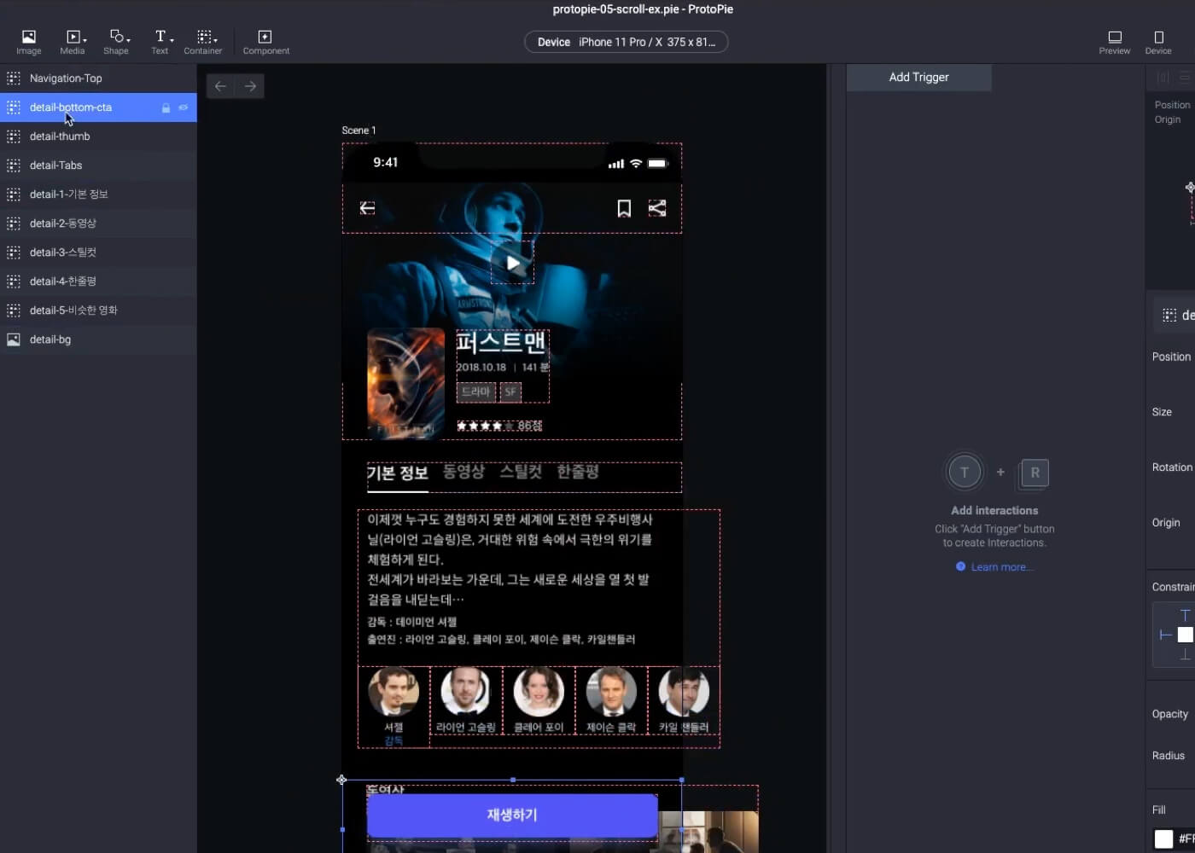Select the detail-5-비슷한 영화 layer

[98, 310]
